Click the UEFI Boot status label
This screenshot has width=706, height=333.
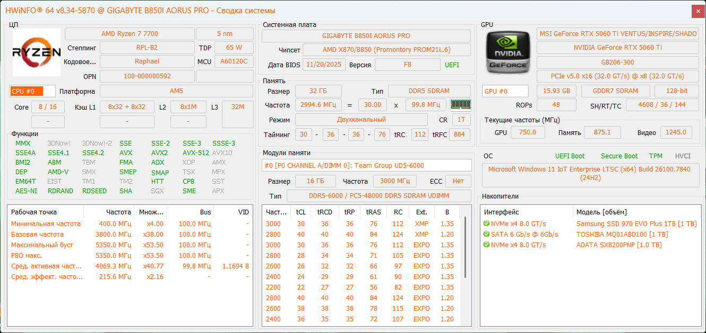pyautogui.click(x=570, y=156)
